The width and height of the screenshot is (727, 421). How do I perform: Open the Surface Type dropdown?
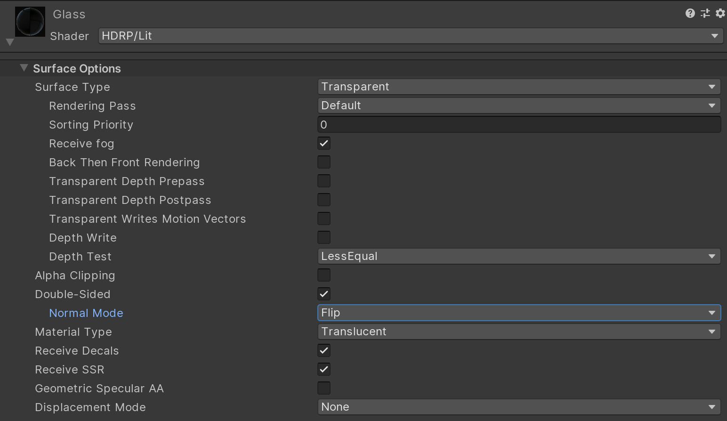519,87
